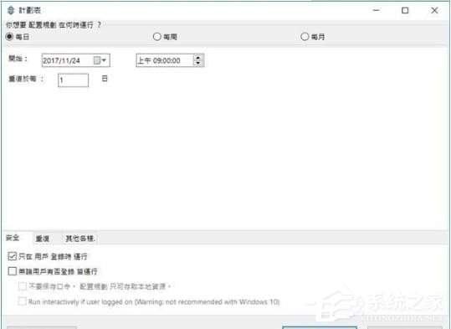451x329 pixels.
Task: Toggle the do-not-store-password checkbox
Action: tap(22, 286)
